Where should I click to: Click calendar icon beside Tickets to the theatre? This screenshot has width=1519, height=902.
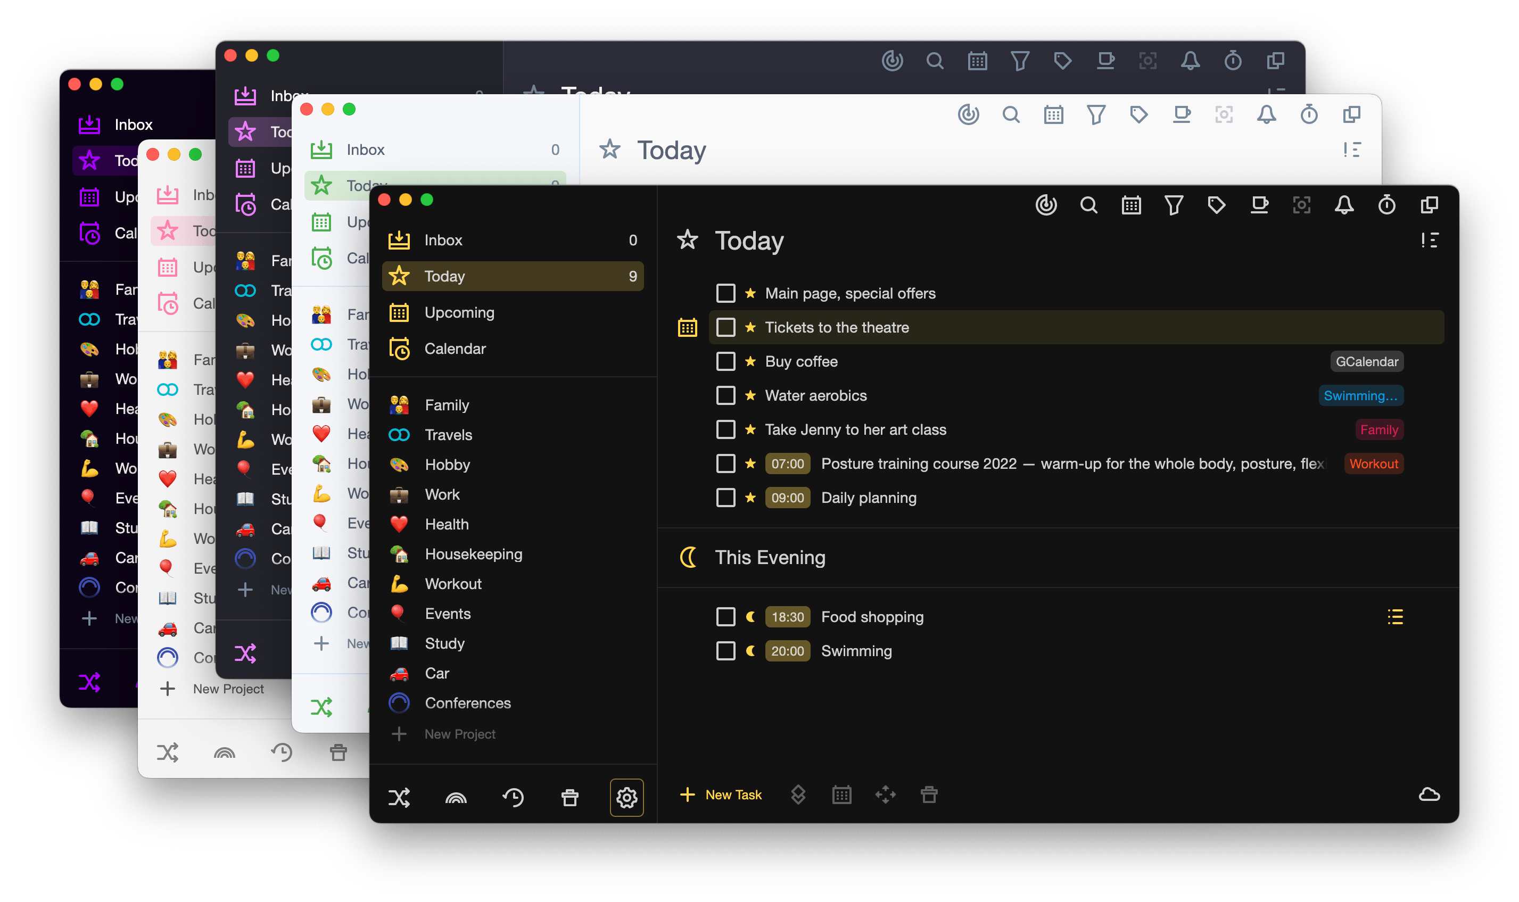[x=688, y=328]
